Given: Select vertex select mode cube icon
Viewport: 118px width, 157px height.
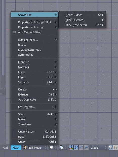Looking at the screenshot, I should 111,147.
